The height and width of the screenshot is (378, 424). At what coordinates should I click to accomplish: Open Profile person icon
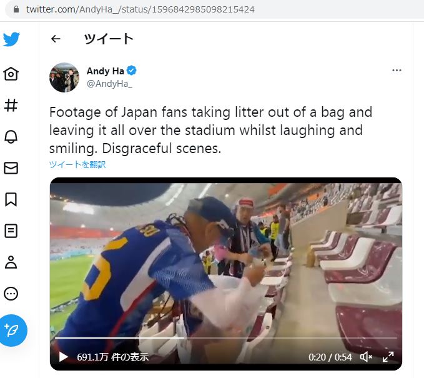coord(11,262)
